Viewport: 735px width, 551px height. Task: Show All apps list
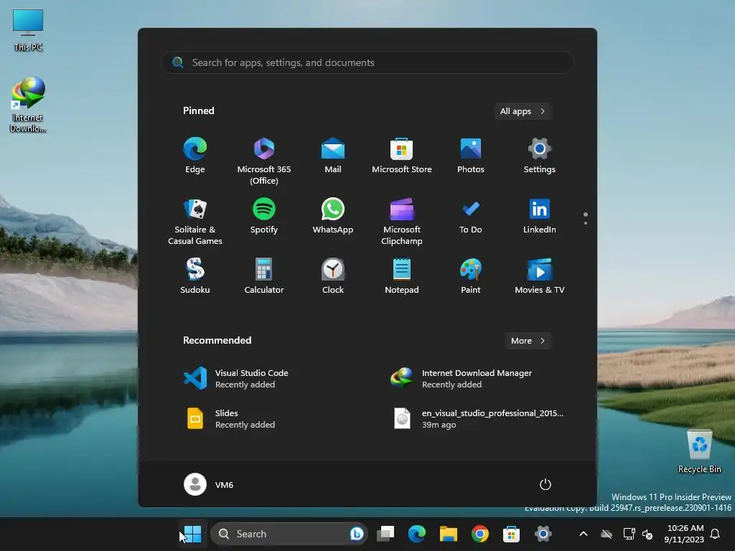[x=523, y=111]
